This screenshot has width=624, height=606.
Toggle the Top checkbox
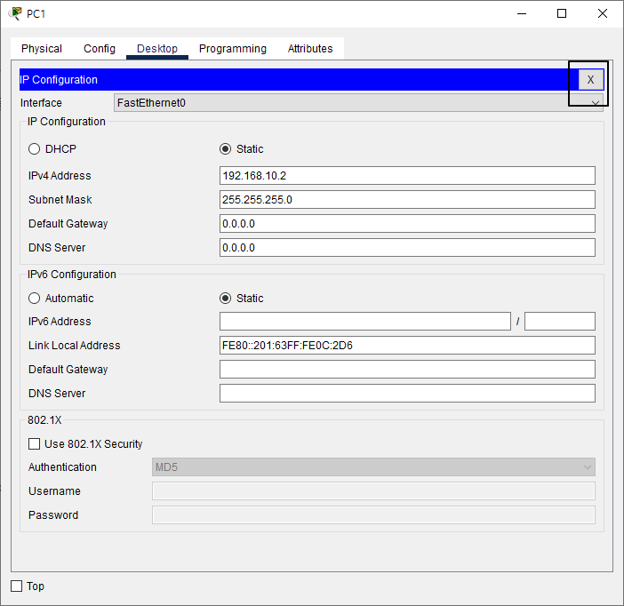[x=16, y=586]
